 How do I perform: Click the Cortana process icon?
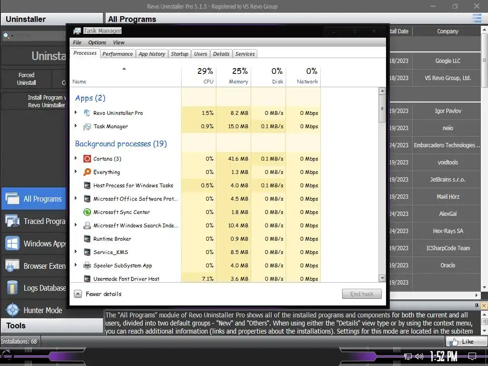click(87, 159)
